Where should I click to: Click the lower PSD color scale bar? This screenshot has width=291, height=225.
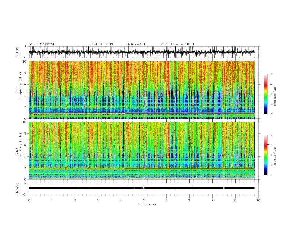click(x=266, y=155)
